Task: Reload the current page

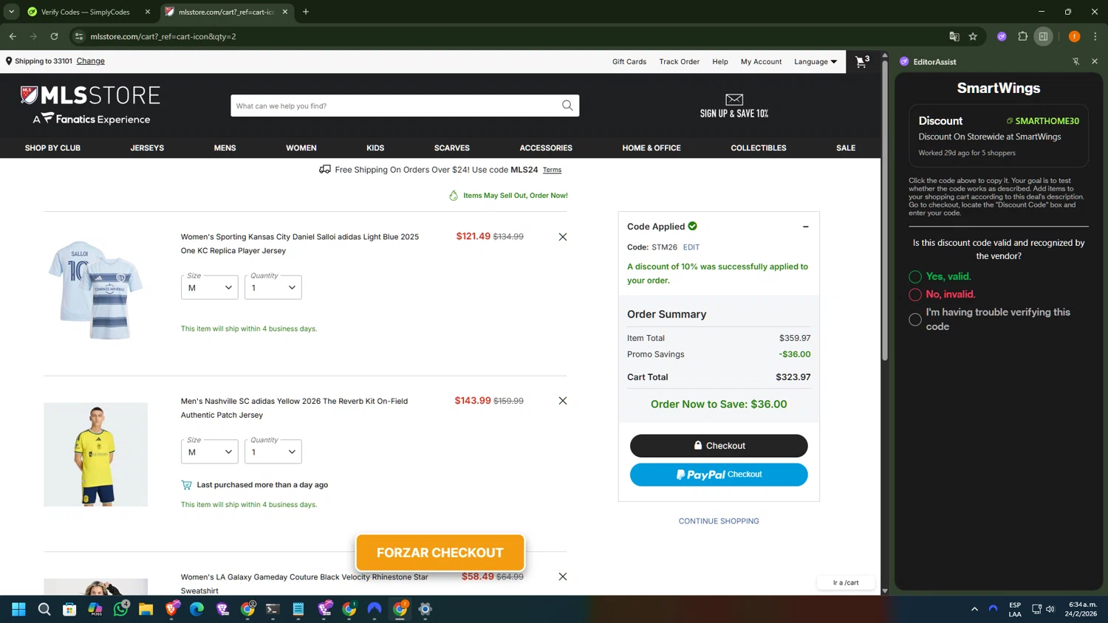Action: [54, 36]
